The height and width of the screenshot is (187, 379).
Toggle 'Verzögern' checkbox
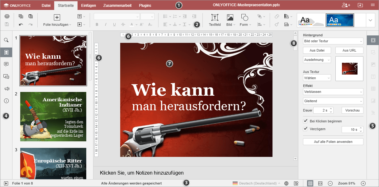(x=305, y=129)
